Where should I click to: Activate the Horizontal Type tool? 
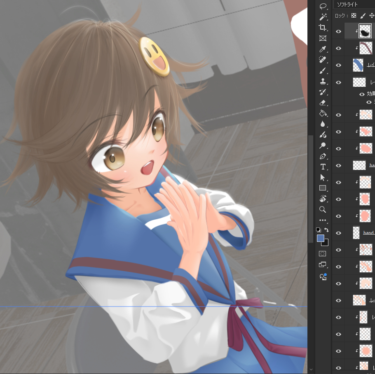click(x=323, y=167)
